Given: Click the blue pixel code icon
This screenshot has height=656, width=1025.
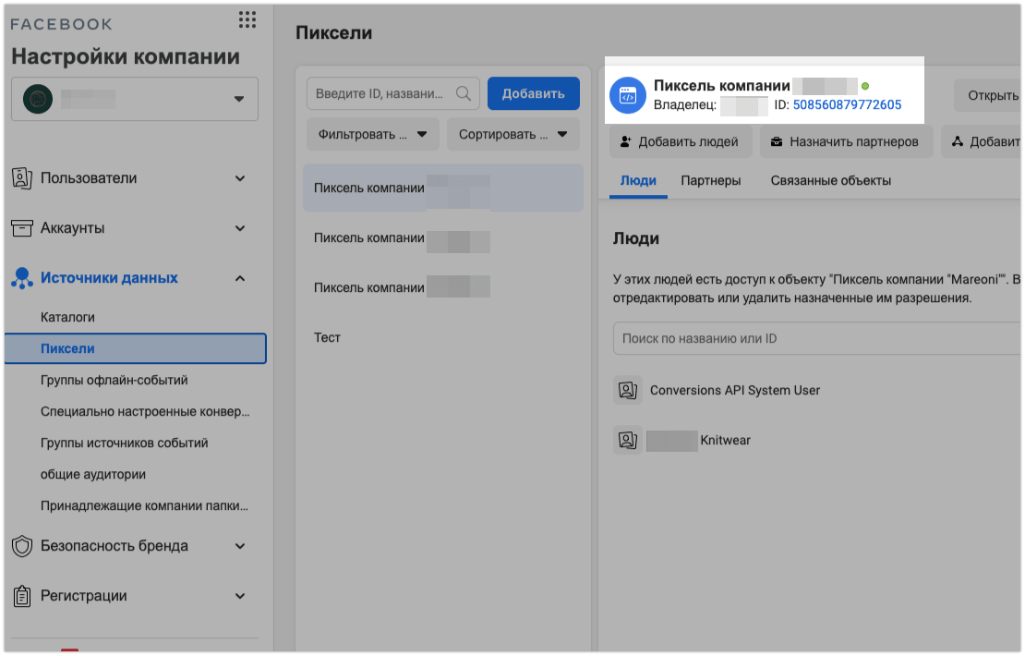Looking at the screenshot, I should 628,95.
